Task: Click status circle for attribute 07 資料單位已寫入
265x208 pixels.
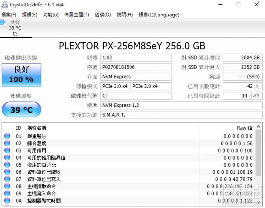Action: coord(7,179)
